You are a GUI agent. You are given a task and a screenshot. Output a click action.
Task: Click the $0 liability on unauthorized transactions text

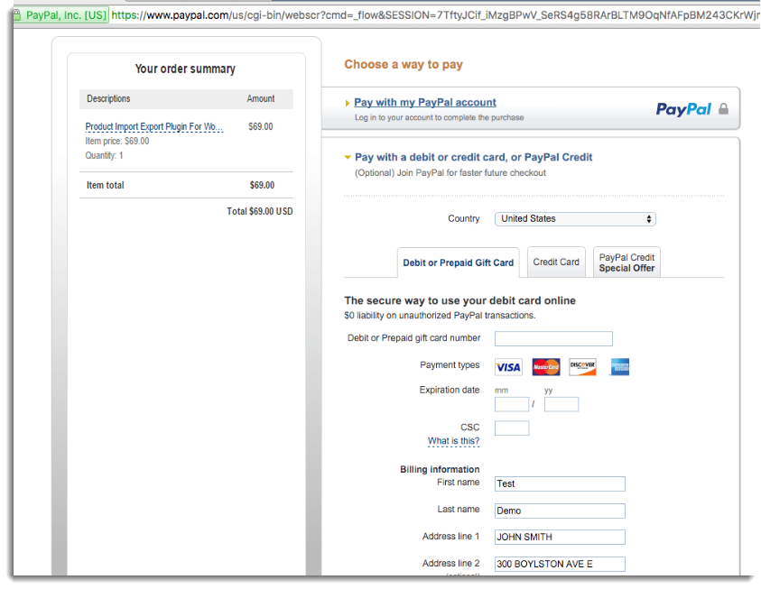(440, 316)
